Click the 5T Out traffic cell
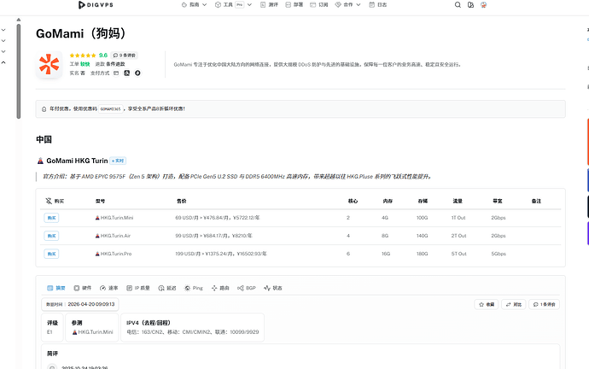The height and width of the screenshot is (369, 589). [458, 254]
